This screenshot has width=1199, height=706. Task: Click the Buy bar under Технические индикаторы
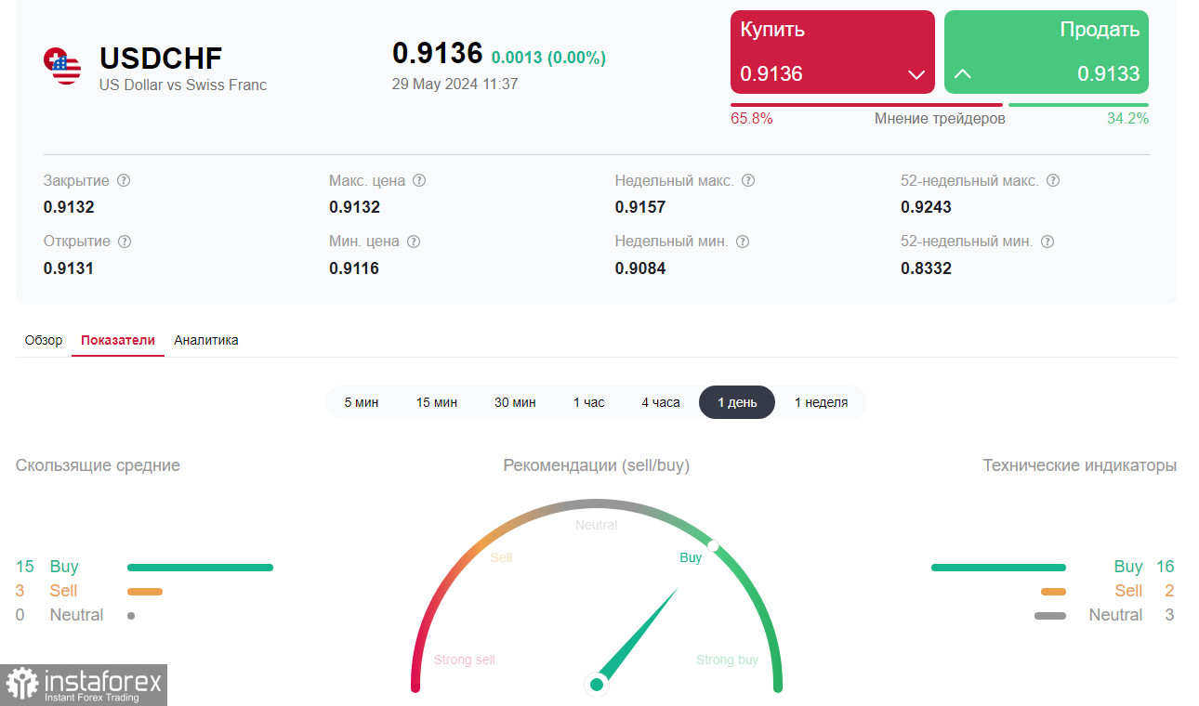click(x=998, y=567)
